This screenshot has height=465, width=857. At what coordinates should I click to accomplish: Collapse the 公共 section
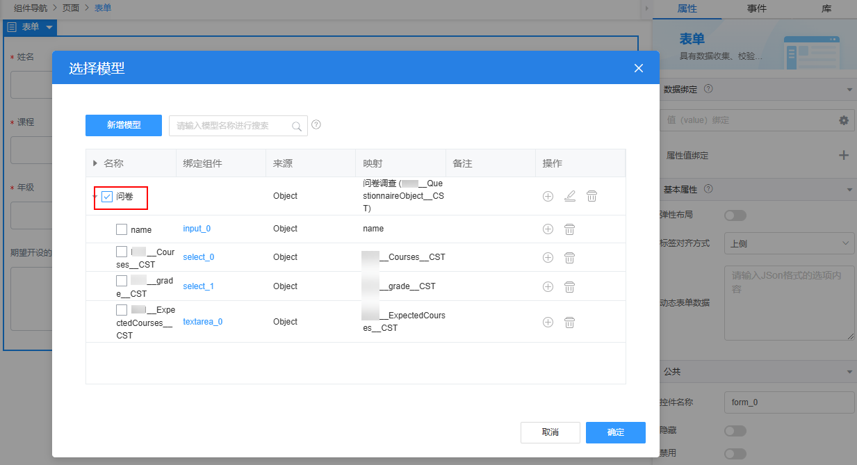pyautogui.click(x=849, y=372)
